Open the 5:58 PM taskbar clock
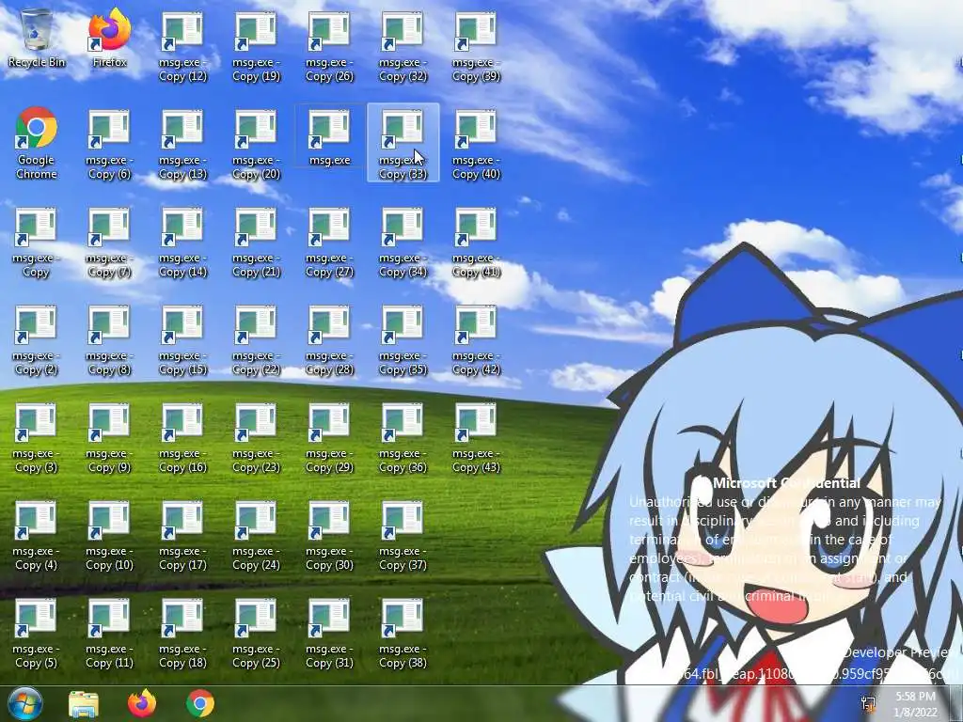Viewport: 963px width, 722px height. (916, 704)
